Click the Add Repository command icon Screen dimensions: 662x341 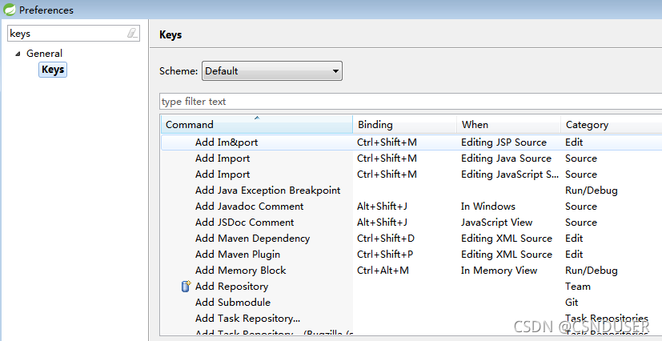186,287
